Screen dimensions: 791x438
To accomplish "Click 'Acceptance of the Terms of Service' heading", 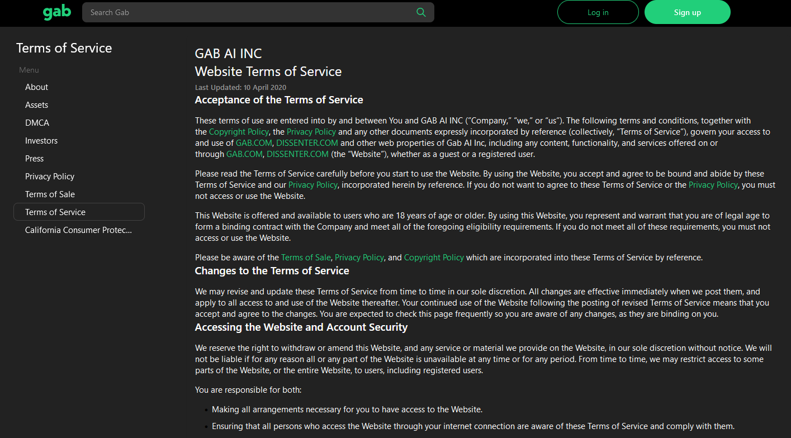I will pos(279,100).
